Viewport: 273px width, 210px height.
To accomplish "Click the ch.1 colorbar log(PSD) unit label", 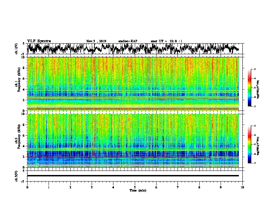I will tap(258, 89).
